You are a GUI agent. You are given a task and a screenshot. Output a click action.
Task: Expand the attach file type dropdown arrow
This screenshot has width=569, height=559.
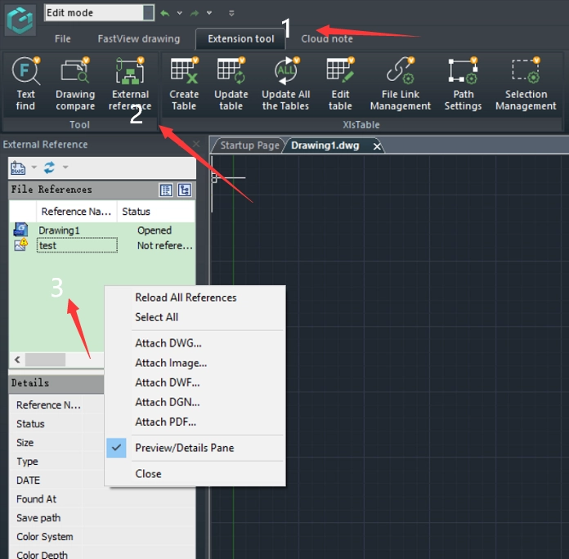pyautogui.click(x=34, y=168)
